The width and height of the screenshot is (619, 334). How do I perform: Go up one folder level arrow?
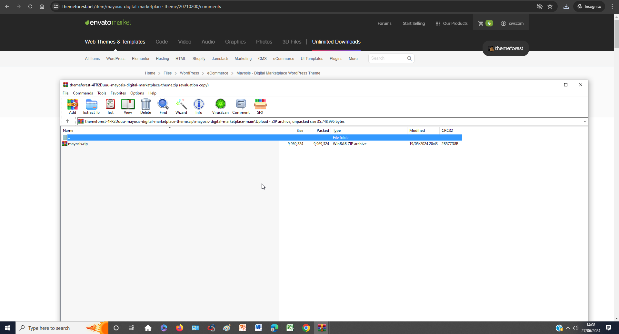tap(67, 121)
